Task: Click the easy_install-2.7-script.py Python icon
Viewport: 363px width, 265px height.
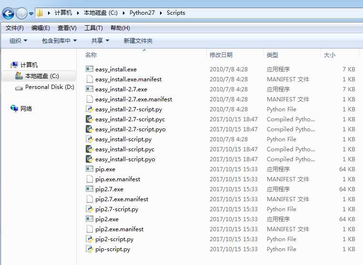Action: click(x=90, y=109)
